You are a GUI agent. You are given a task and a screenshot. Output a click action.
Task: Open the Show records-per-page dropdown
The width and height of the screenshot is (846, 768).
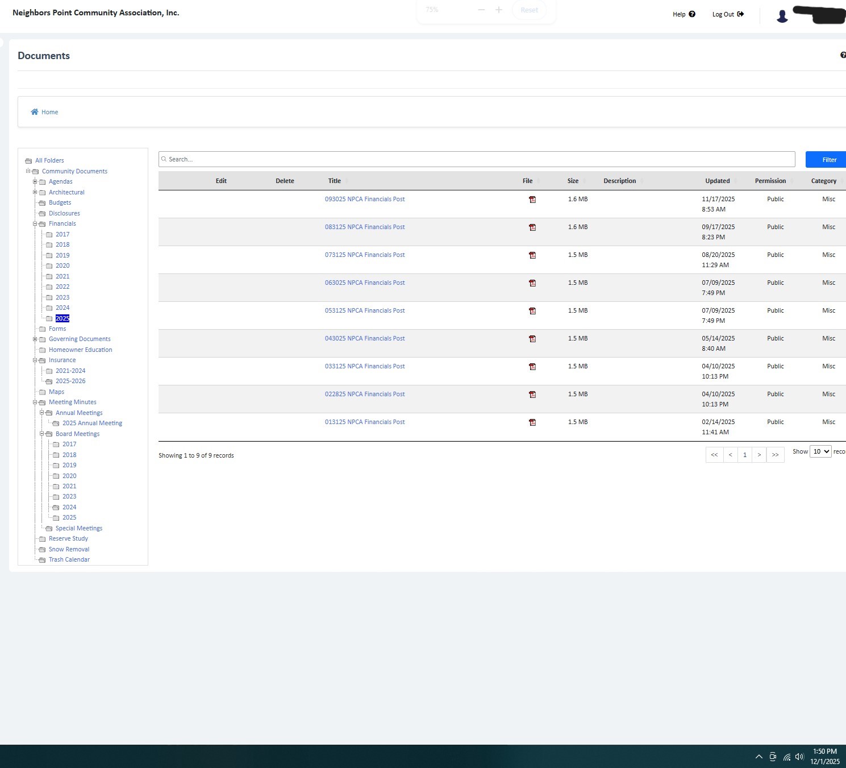(x=820, y=451)
